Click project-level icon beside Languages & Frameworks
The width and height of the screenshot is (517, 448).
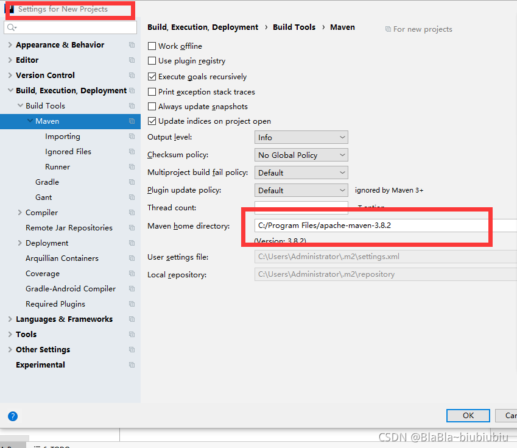pyautogui.click(x=132, y=319)
